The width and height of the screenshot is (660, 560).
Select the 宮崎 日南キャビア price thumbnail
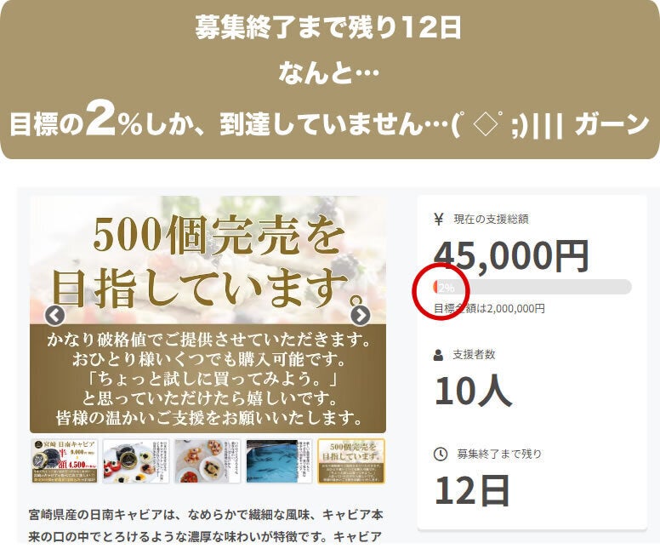(65, 461)
